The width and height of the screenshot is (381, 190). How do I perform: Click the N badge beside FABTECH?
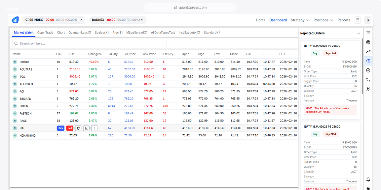tap(15, 114)
